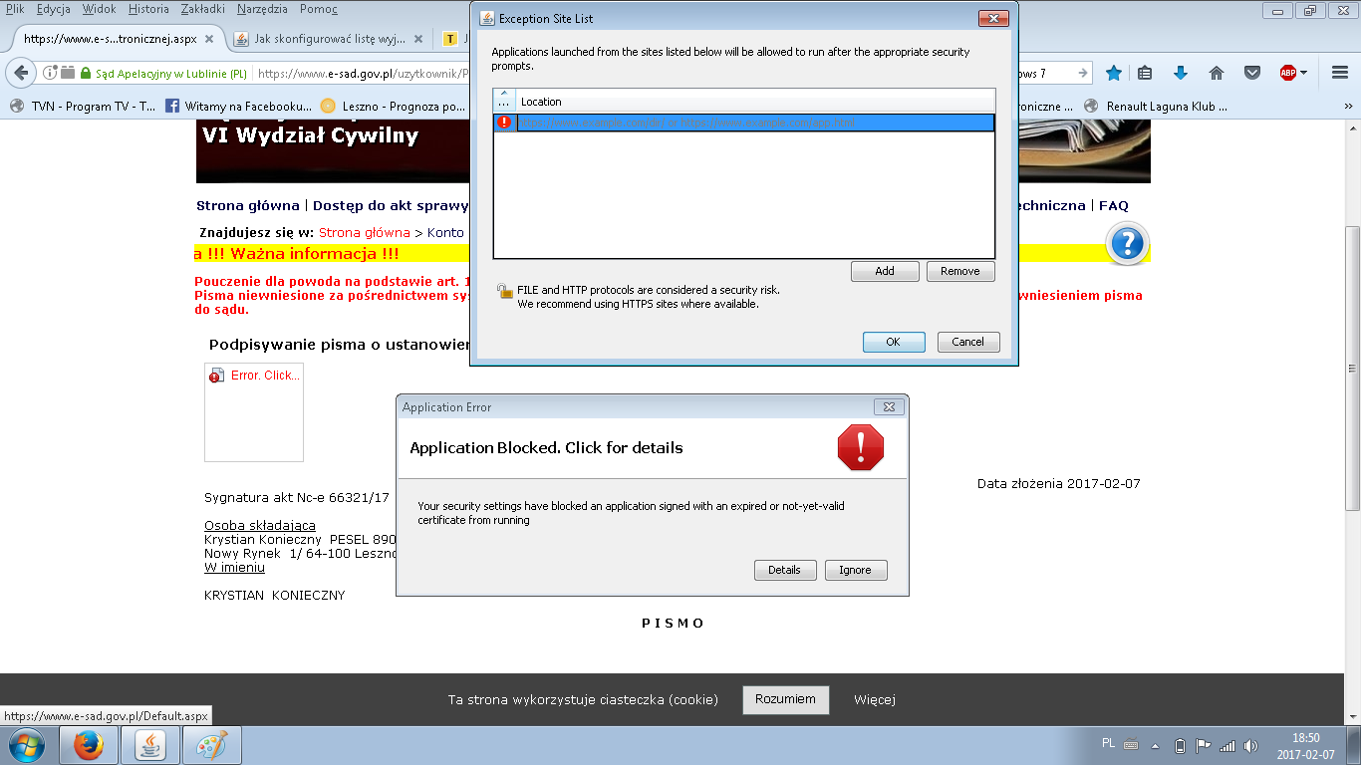Click the red Strona główna breadcrumb link

[x=365, y=232]
